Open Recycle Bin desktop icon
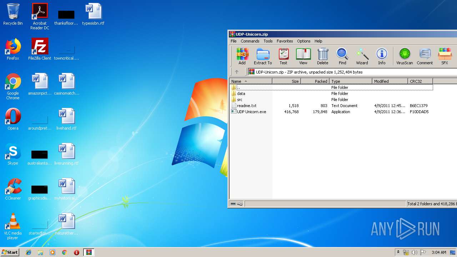 coord(13,14)
